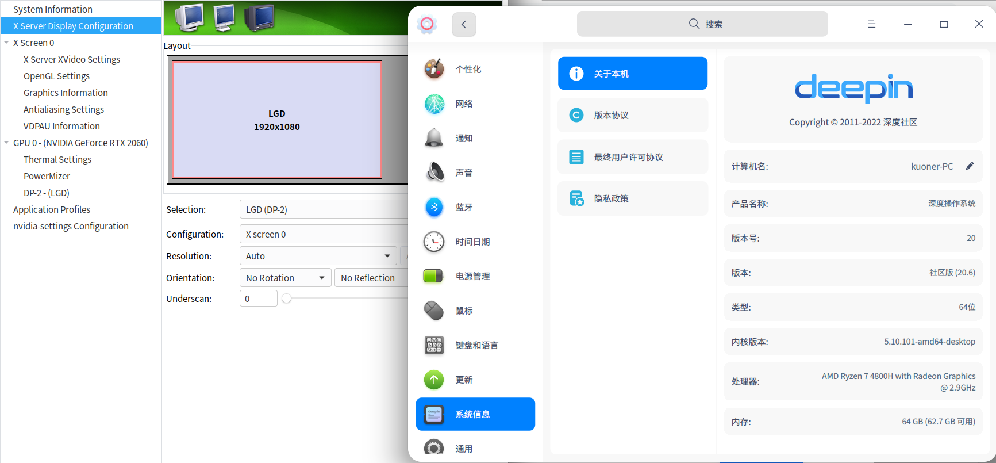Open VDPAU Information page
The height and width of the screenshot is (463, 996).
[x=61, y=126]
